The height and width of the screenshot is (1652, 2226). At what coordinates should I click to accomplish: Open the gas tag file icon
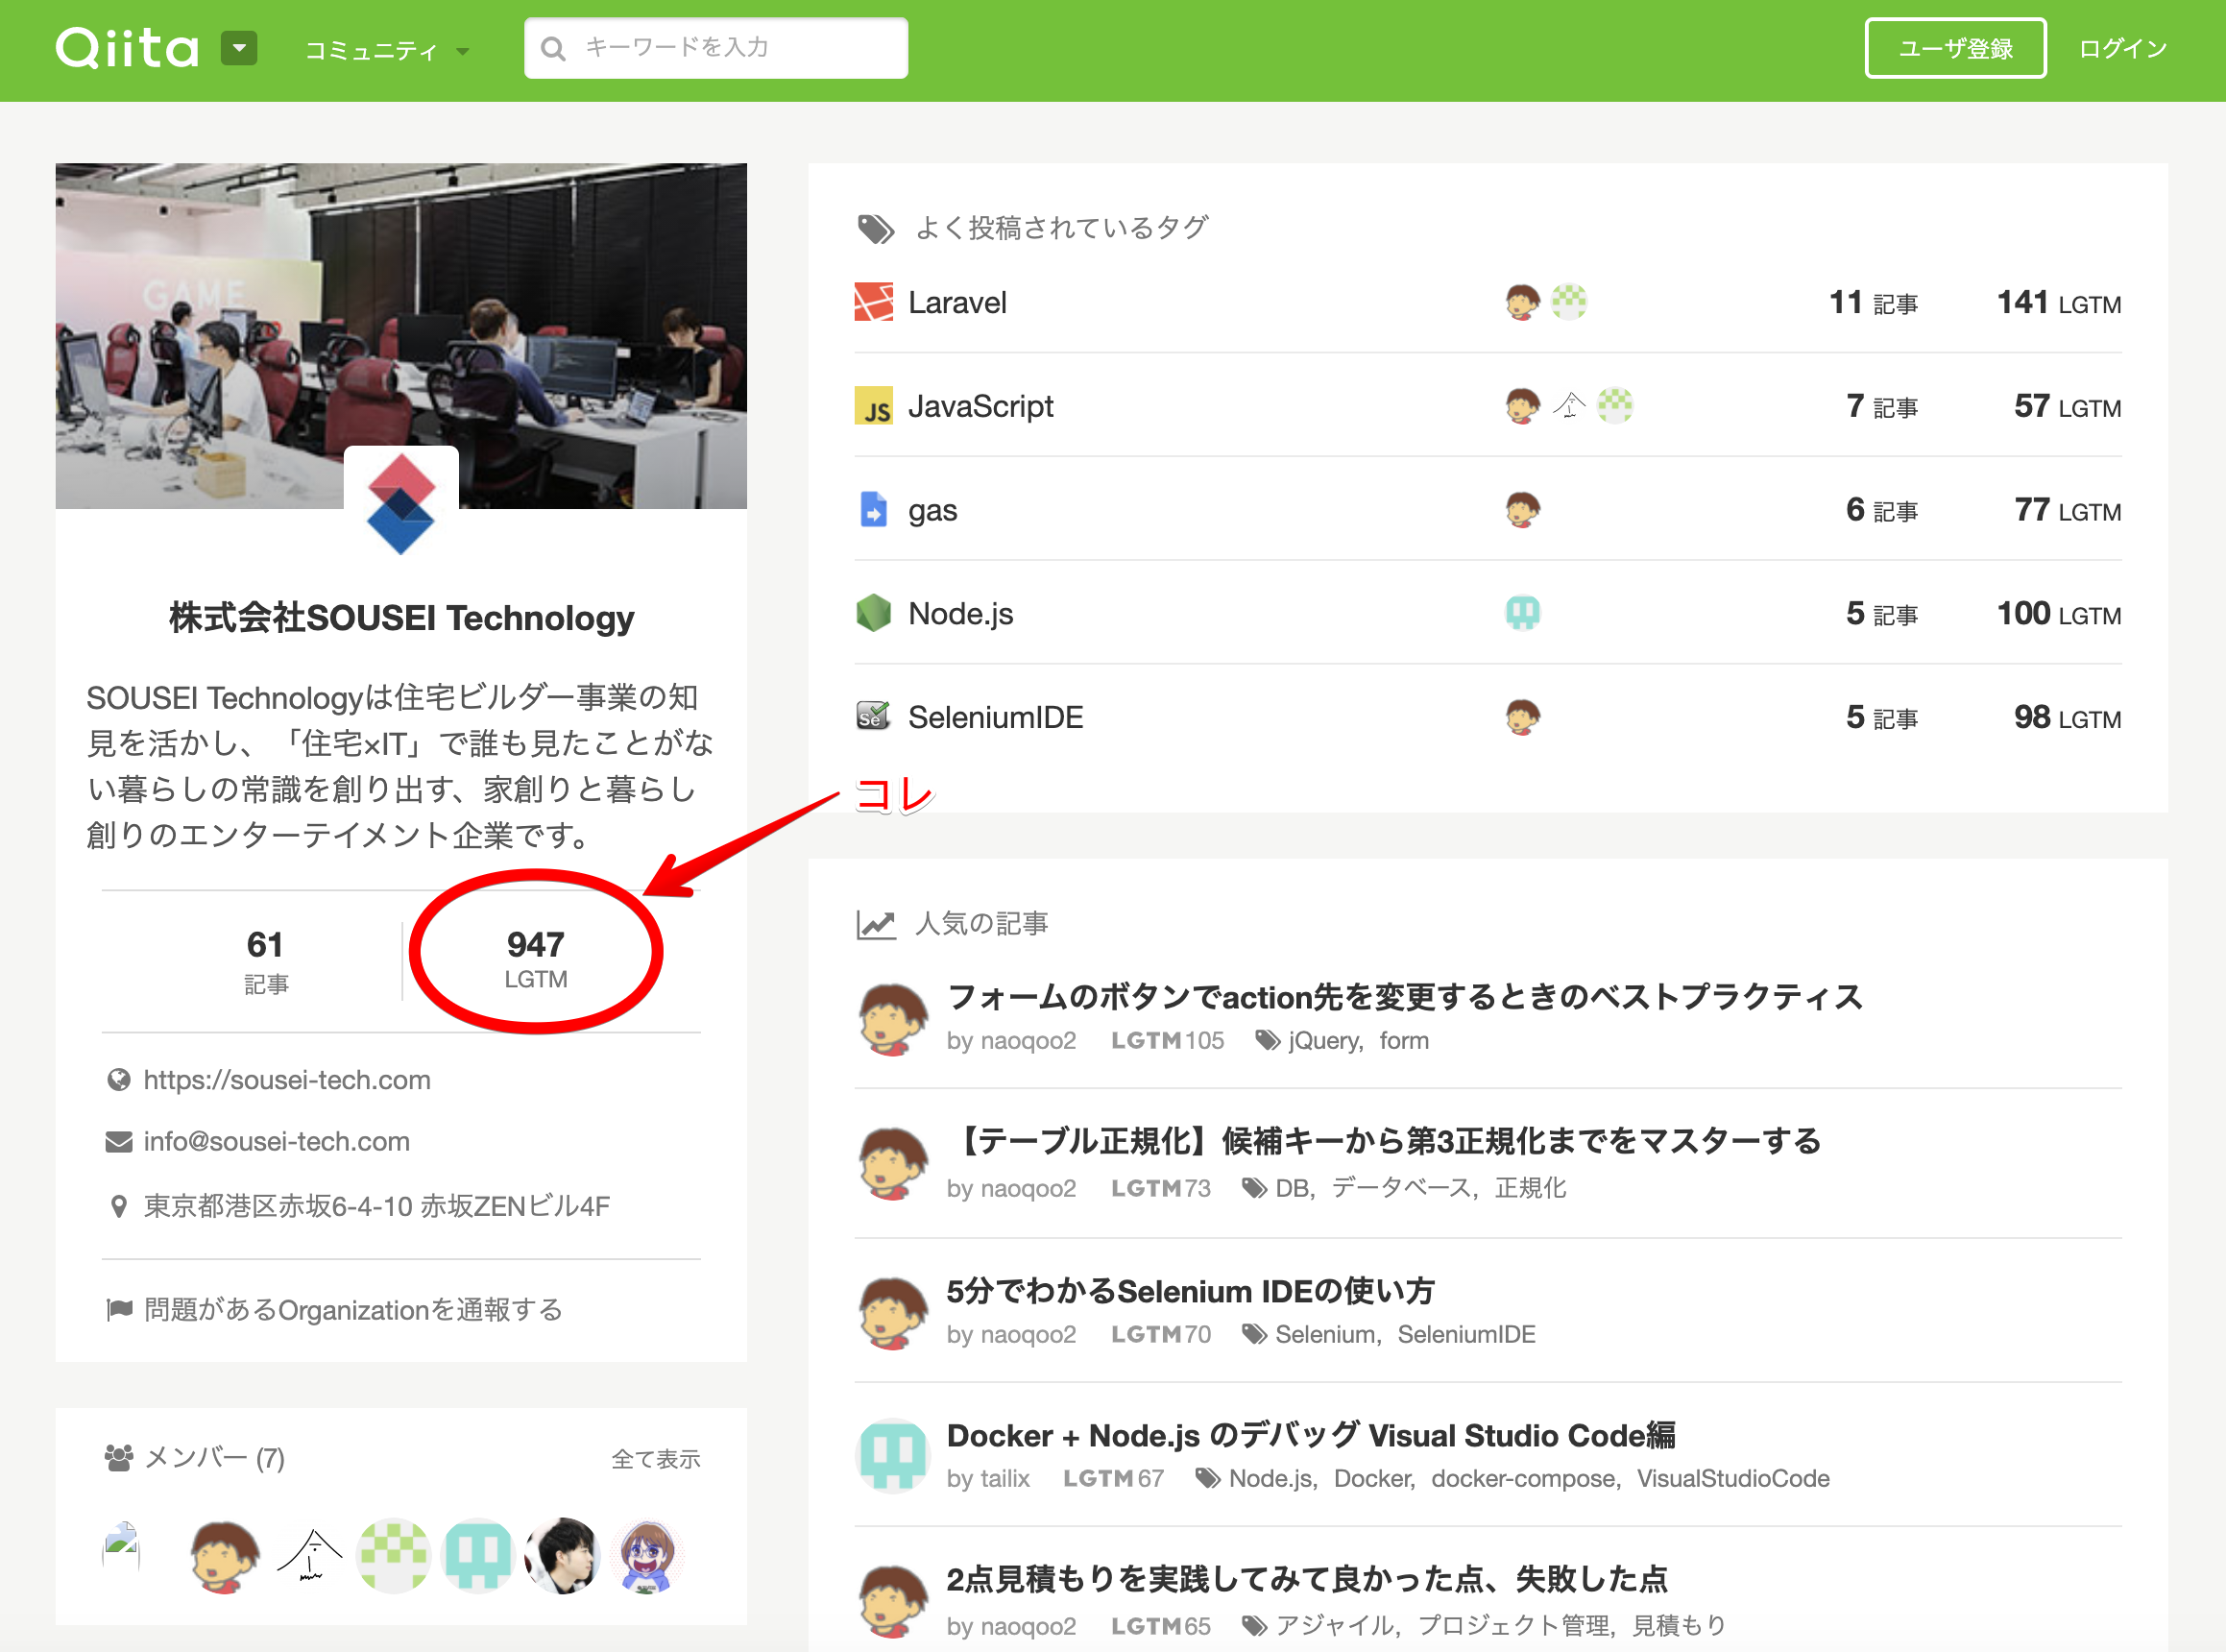874,510
